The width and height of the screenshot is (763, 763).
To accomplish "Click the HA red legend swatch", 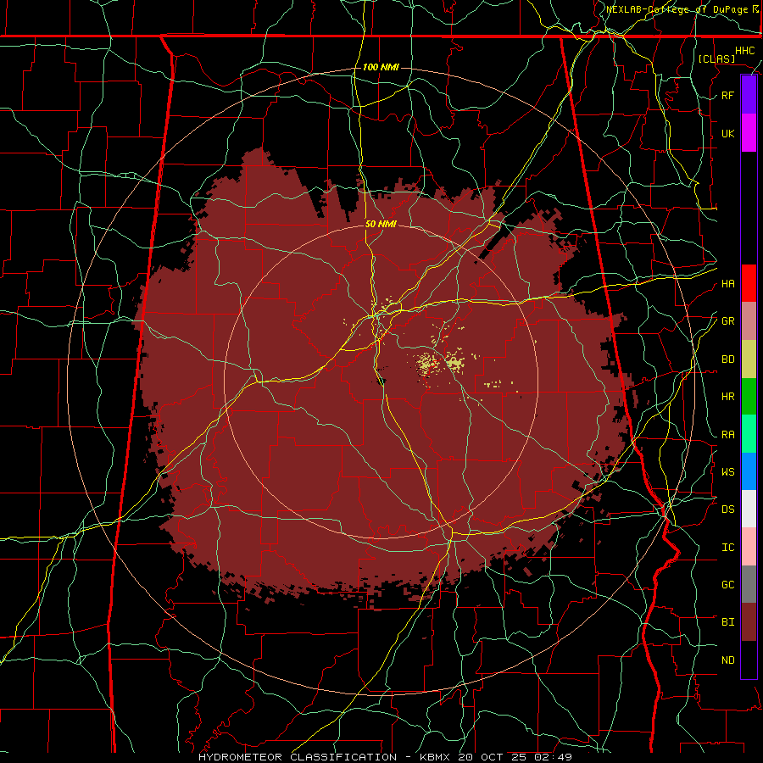I will (749, 283).
